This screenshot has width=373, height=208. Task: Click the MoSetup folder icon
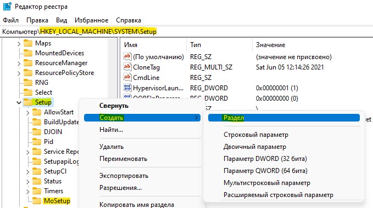coord(37,201)
